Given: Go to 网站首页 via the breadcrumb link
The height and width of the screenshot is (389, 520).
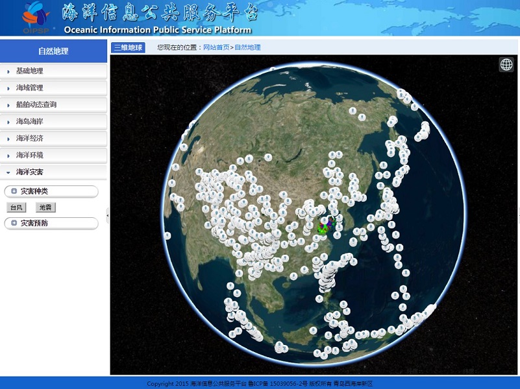Looking at the screenshot, I should (x=216, y=47).
